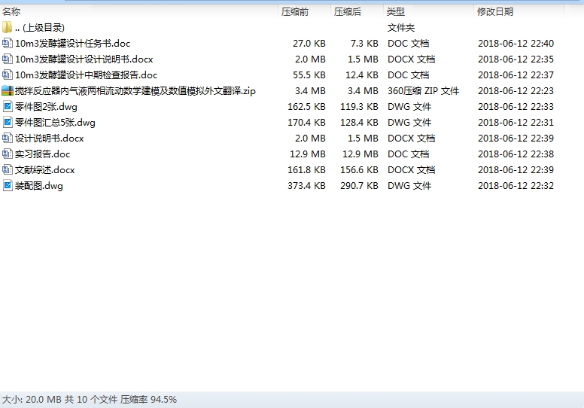Click the DOCX 文档 type of 文献综述.docx

(411, 170)
